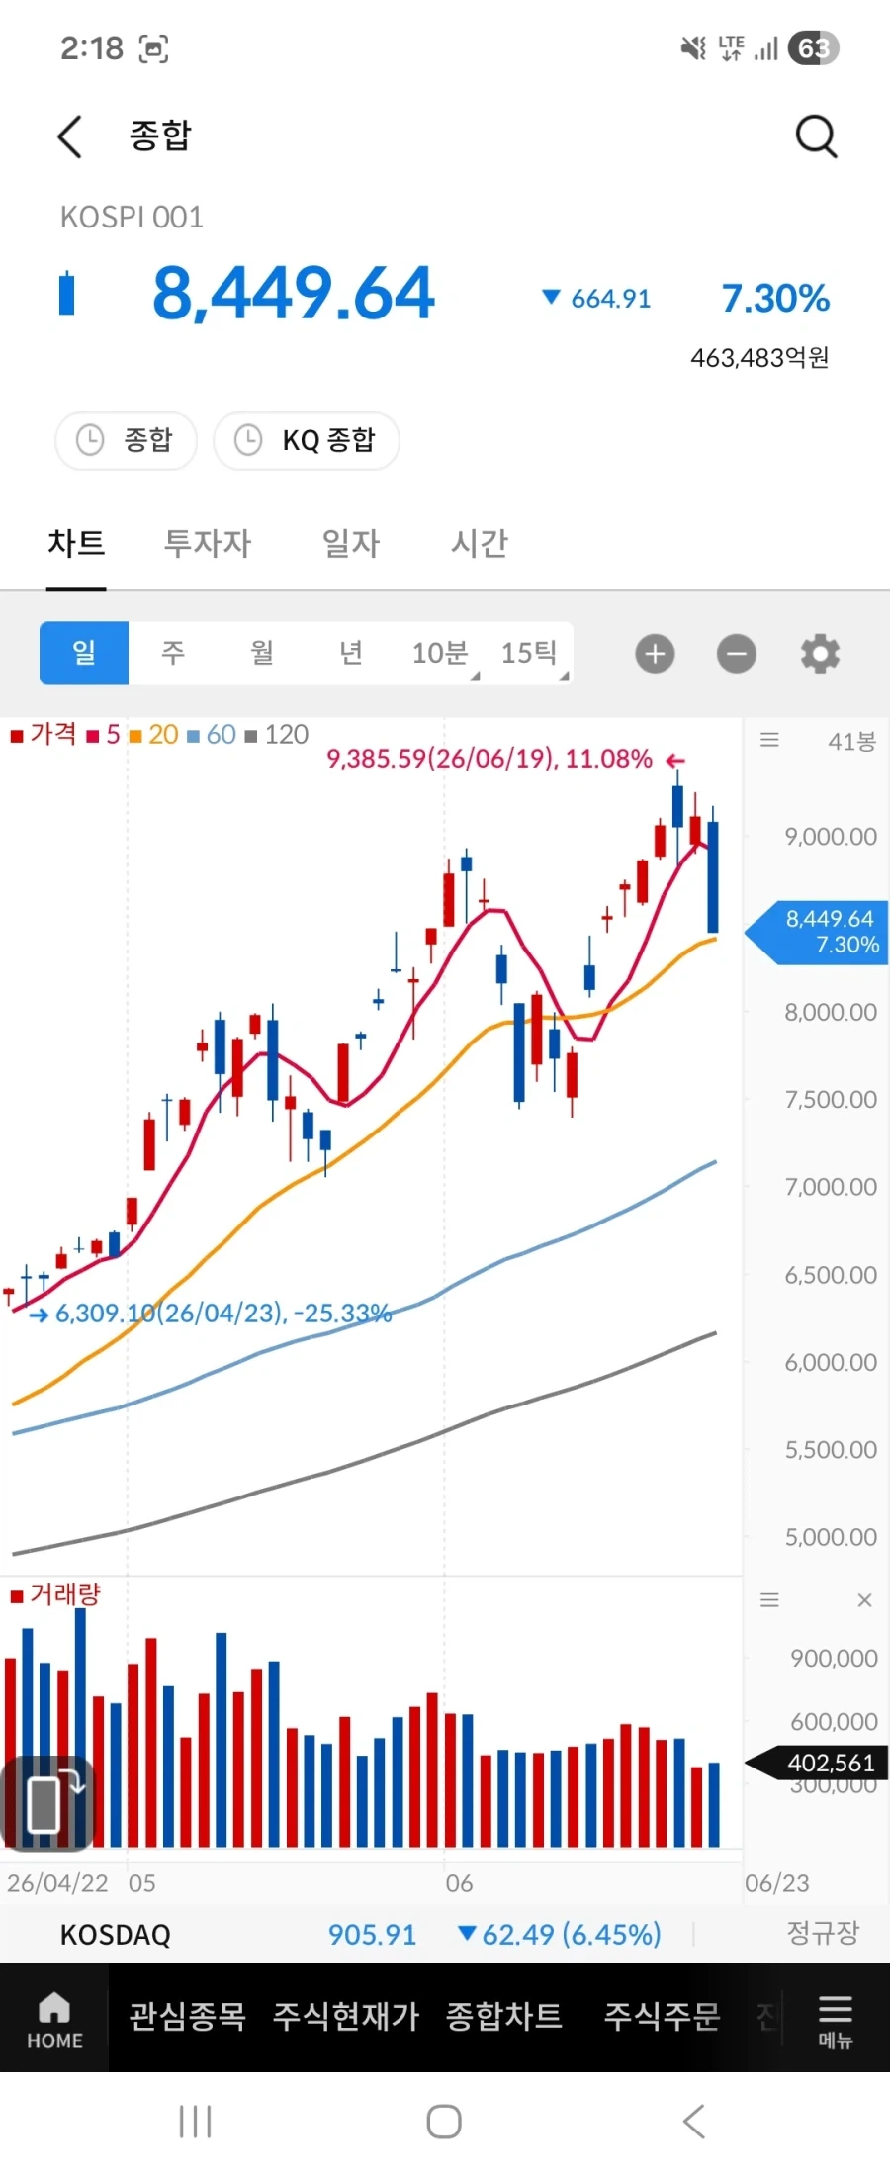Open the search magnifier icon
890x2176 pixels.
(x=817, y=136)
